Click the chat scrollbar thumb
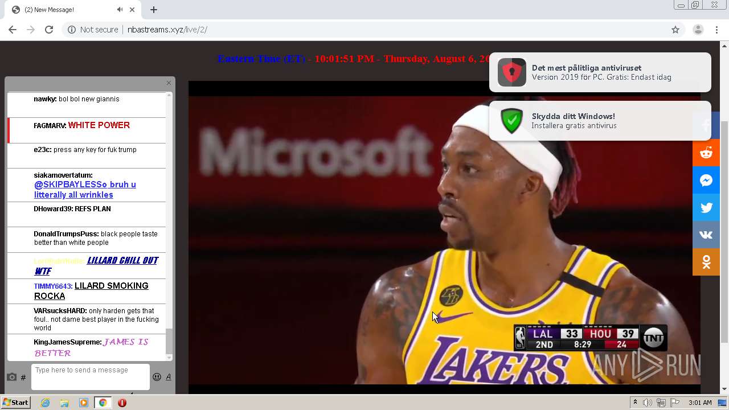Viewport: 729px width, 410px height. 169,341
